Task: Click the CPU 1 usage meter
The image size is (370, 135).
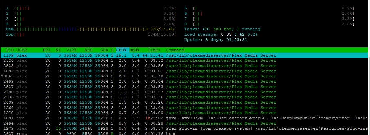Action: click(x=95, y=8)
